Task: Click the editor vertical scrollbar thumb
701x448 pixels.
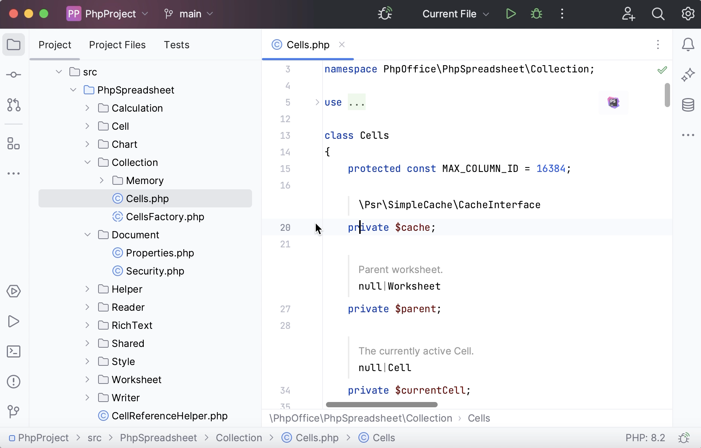Action: click(667, 95)
